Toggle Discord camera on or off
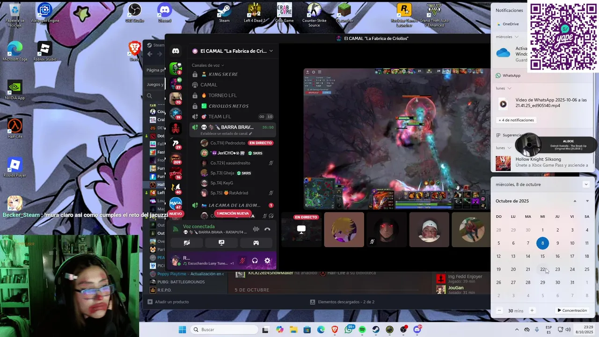599x337 pixels. [187, 243]
